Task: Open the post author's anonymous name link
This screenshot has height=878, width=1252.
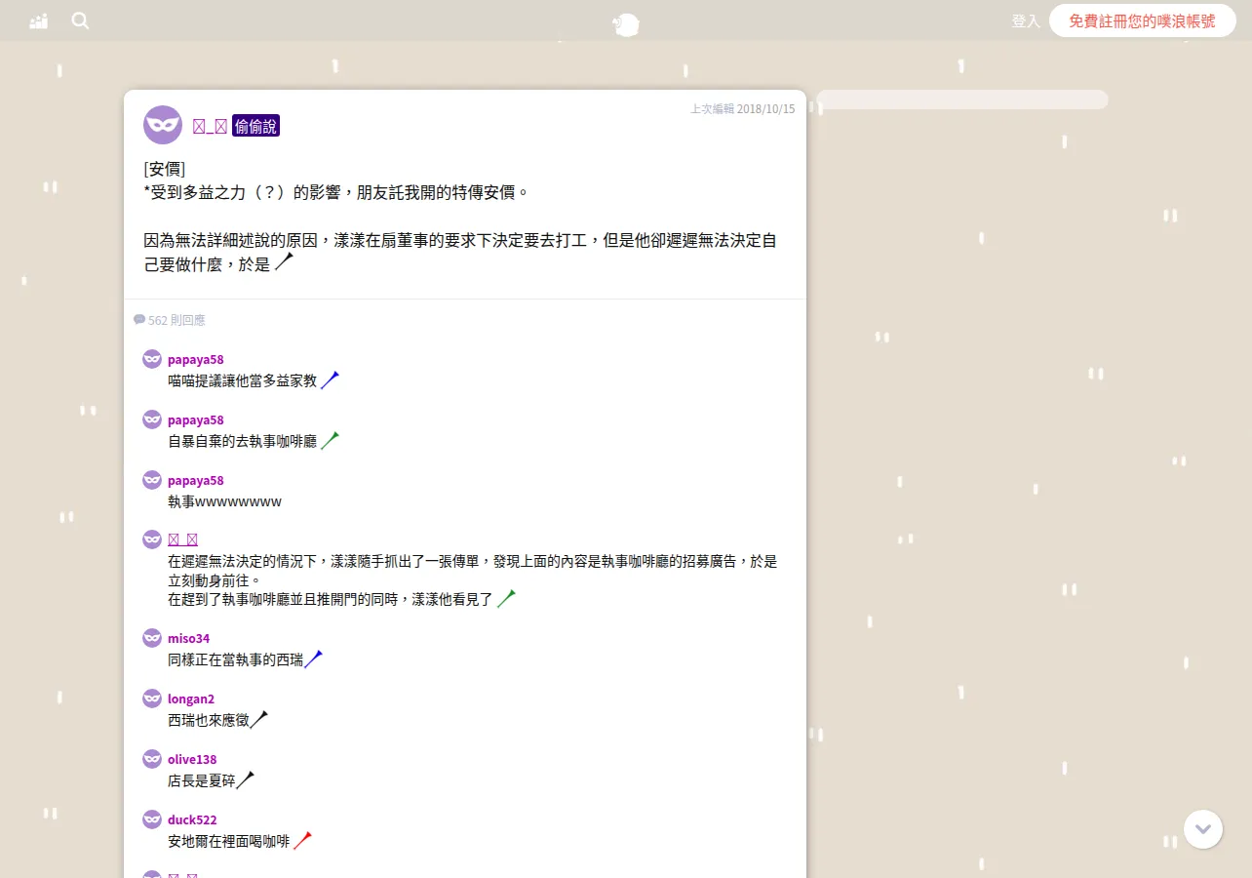Action: 210,125
